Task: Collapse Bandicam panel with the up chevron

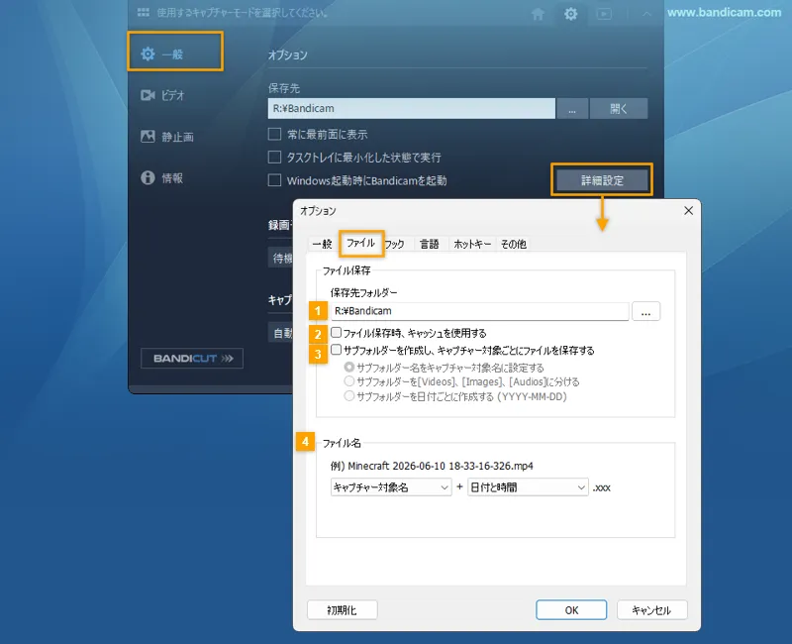Action: (646, 14)
